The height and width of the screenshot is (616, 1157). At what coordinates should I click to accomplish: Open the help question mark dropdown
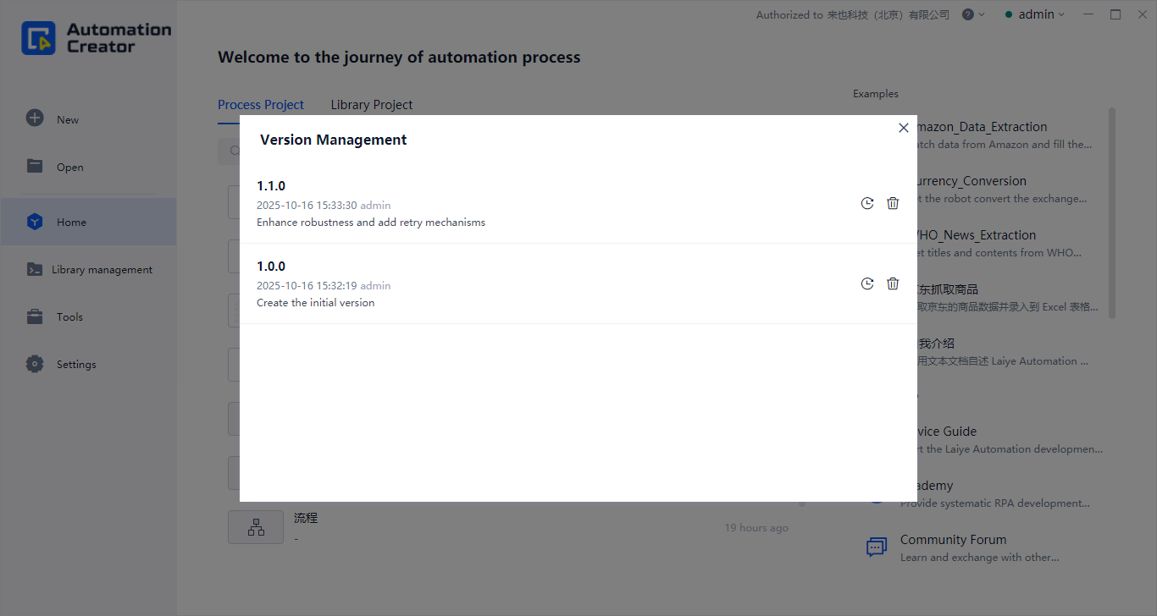[x=972, y=14]
